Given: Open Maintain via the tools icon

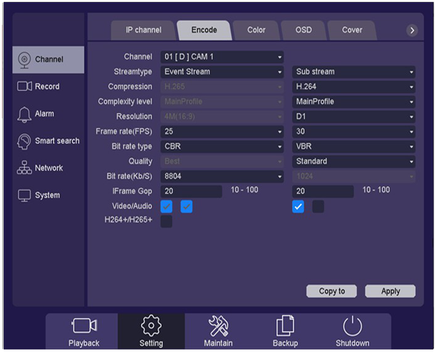Looking at the screenshot, I should 218,325.
